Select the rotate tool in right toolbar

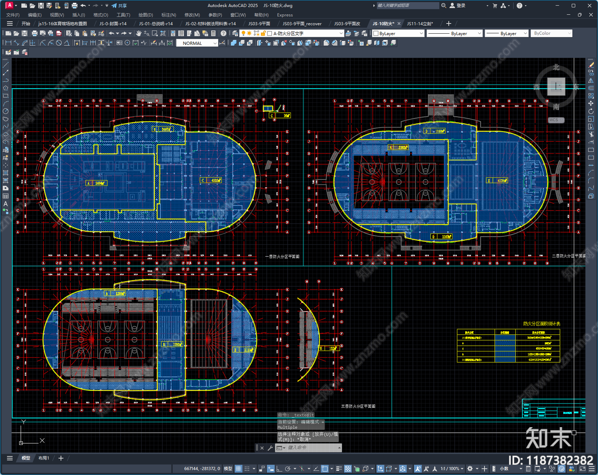(591, 111)
